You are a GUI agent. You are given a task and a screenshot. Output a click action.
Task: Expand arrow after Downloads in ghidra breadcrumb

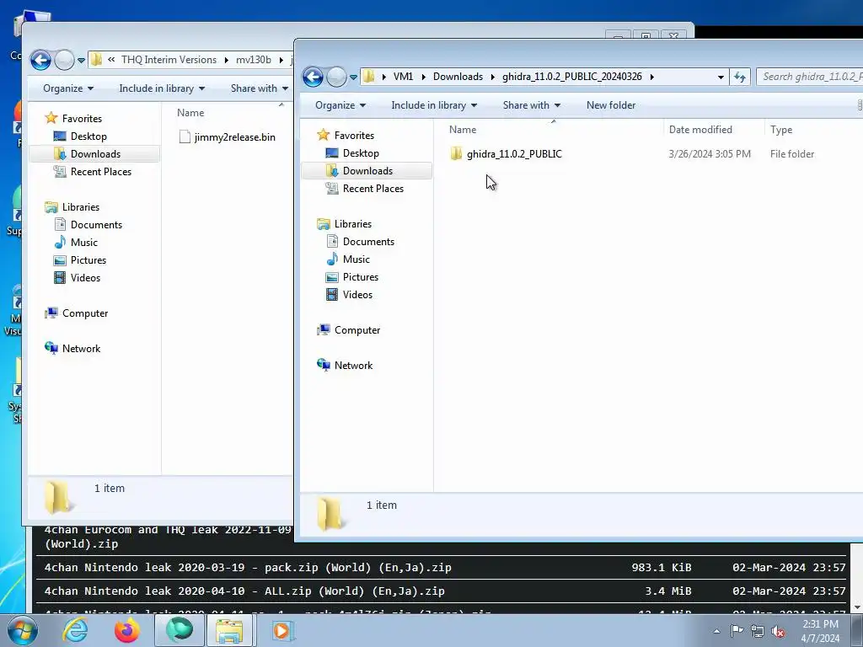click(x=492, y=77)
